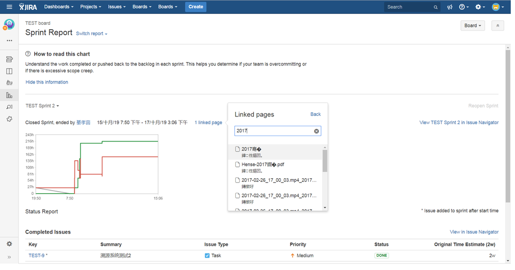515x270 pixels.
Task: Click the help icon beside How to read this chart
Action: click(28, 54)
